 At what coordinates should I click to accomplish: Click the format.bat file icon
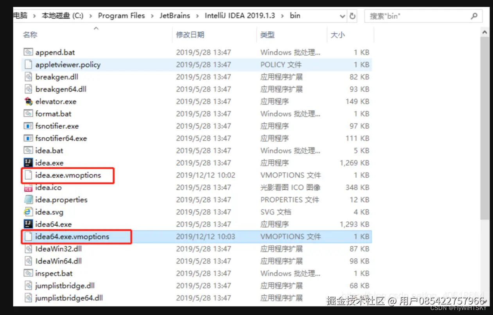click(x=28, y=114)
